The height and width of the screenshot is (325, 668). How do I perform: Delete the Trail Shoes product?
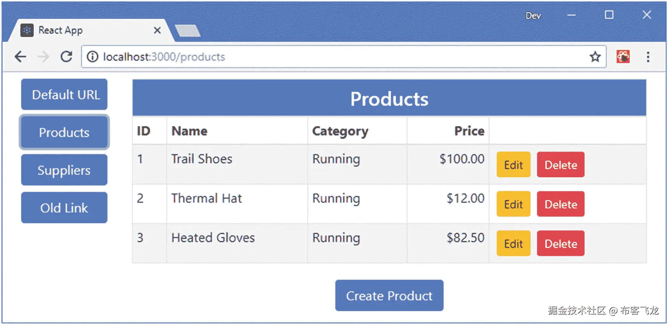pyautogui.click(x=560, y=165)
